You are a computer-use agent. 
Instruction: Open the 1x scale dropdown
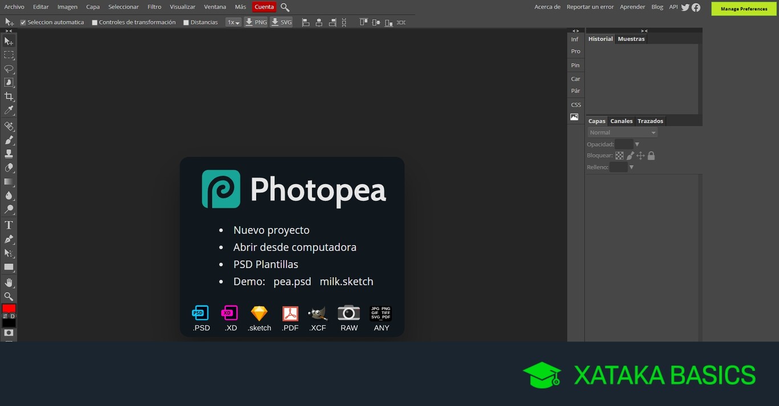pyautogui.click(x=233, y=22)
